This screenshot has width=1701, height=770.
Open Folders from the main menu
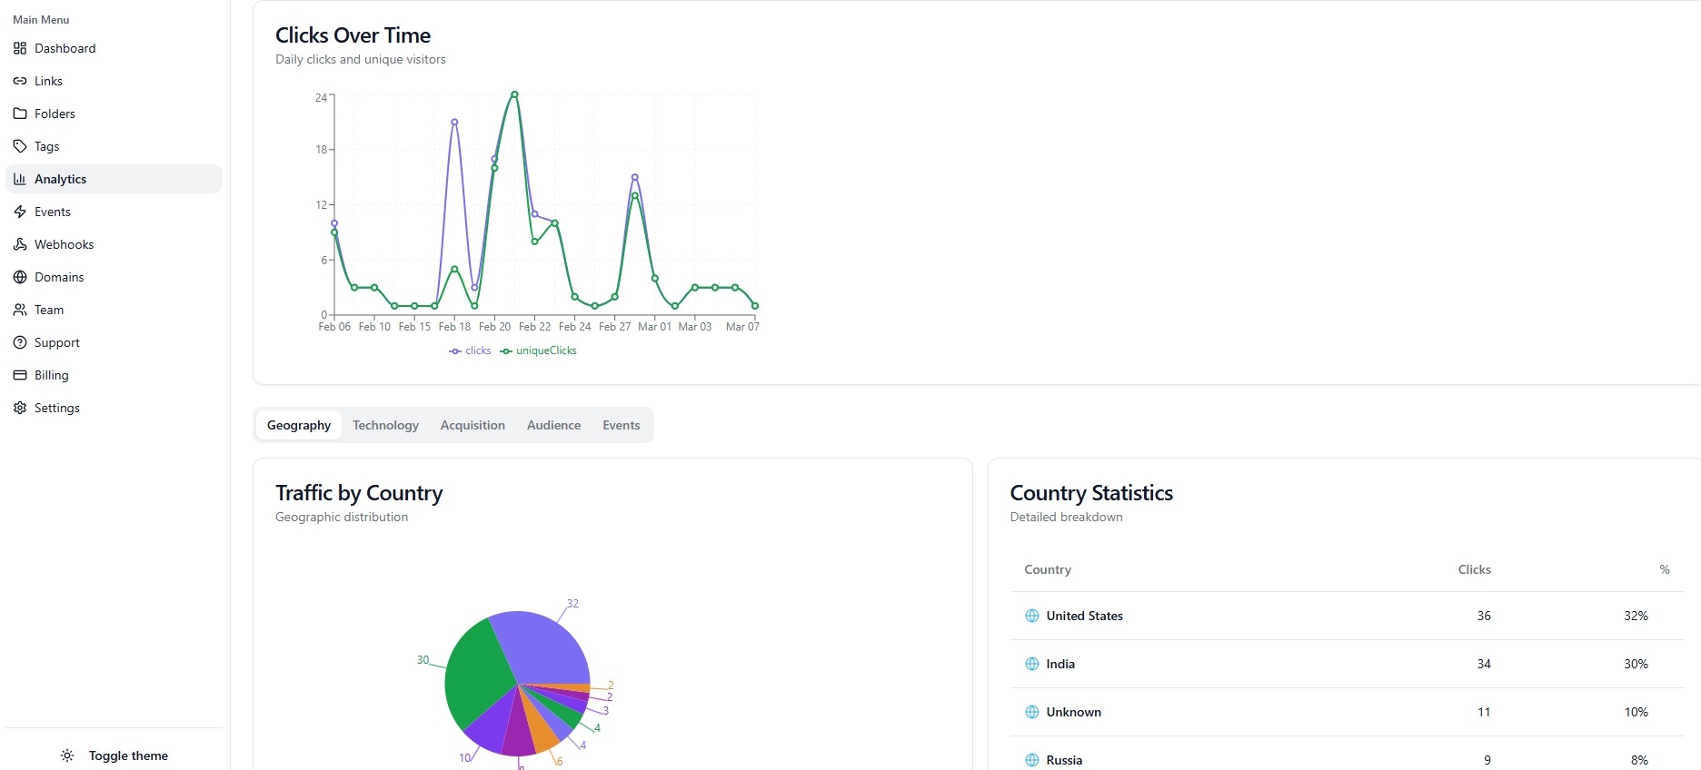coord(114,114)
